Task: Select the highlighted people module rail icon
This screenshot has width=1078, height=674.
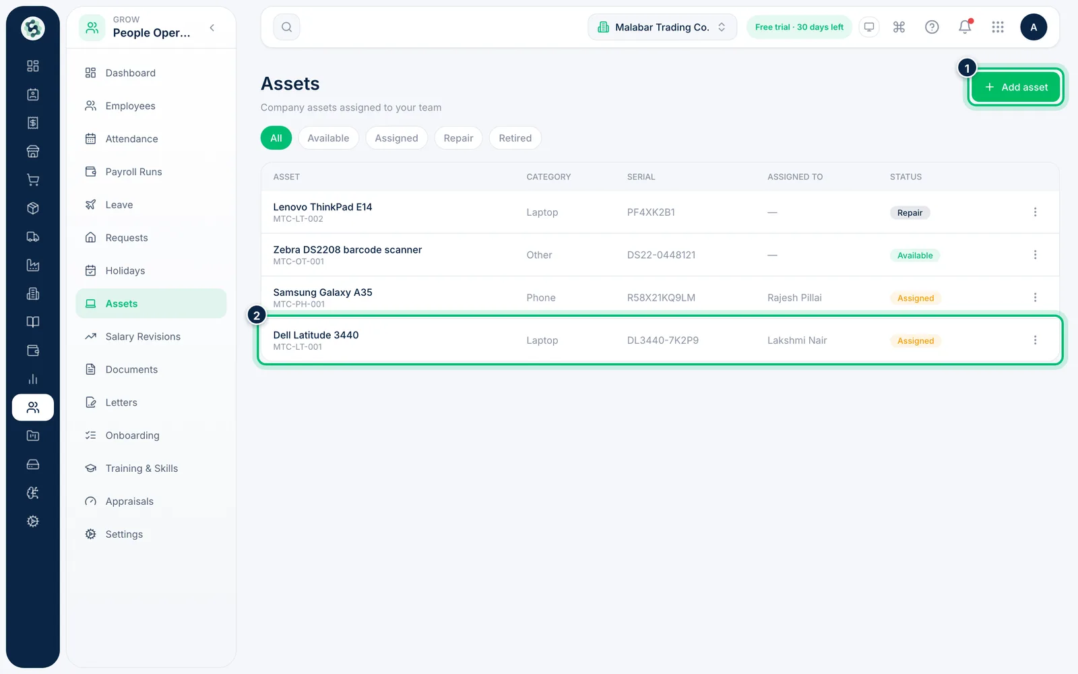Action: (x=32, y=408)
